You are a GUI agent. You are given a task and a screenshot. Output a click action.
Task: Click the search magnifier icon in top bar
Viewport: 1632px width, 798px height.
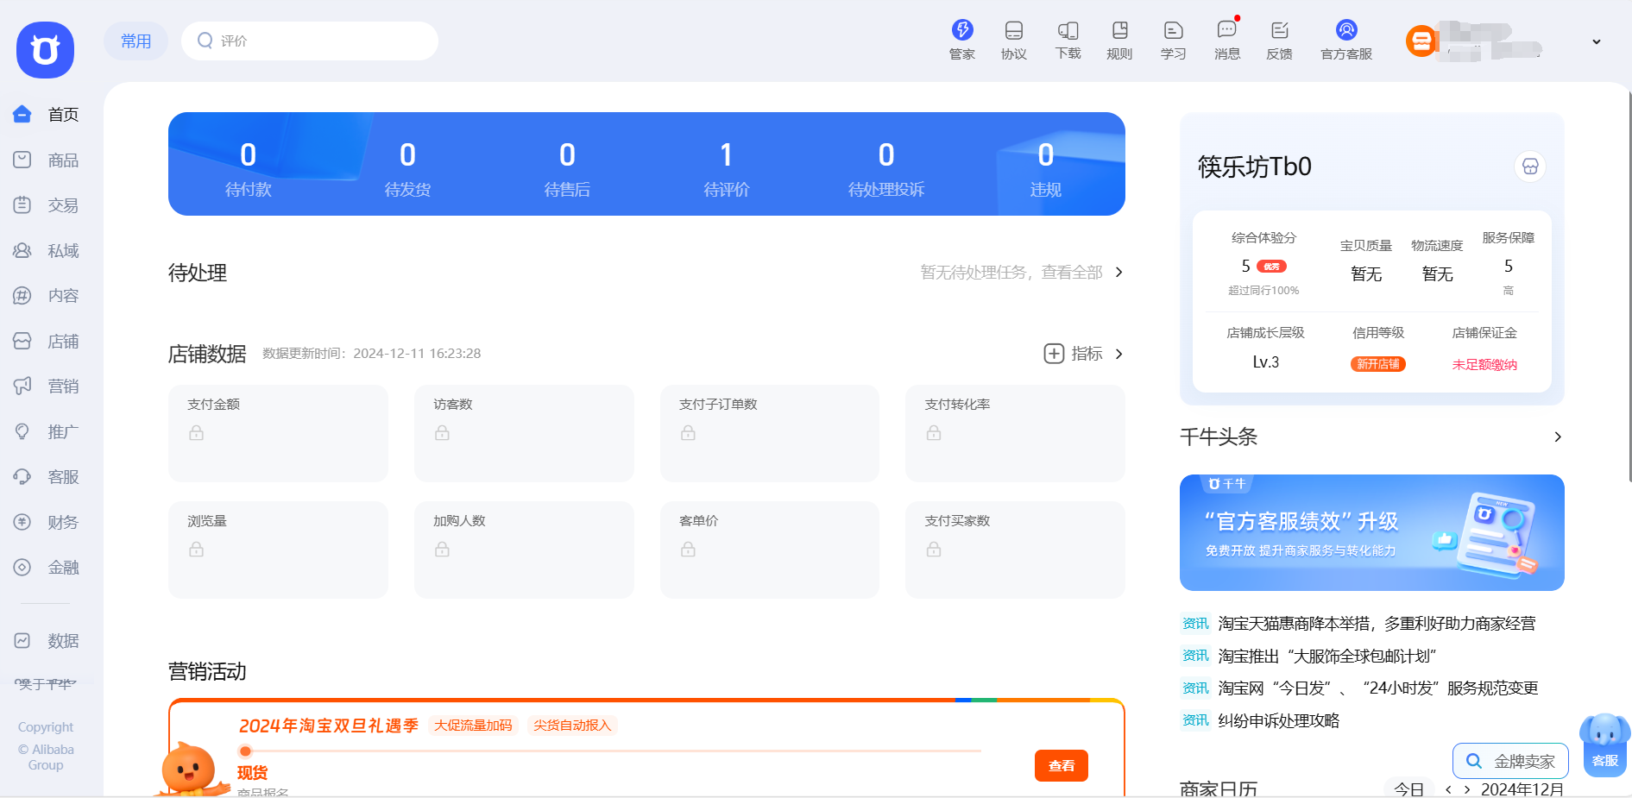[205, 41]
